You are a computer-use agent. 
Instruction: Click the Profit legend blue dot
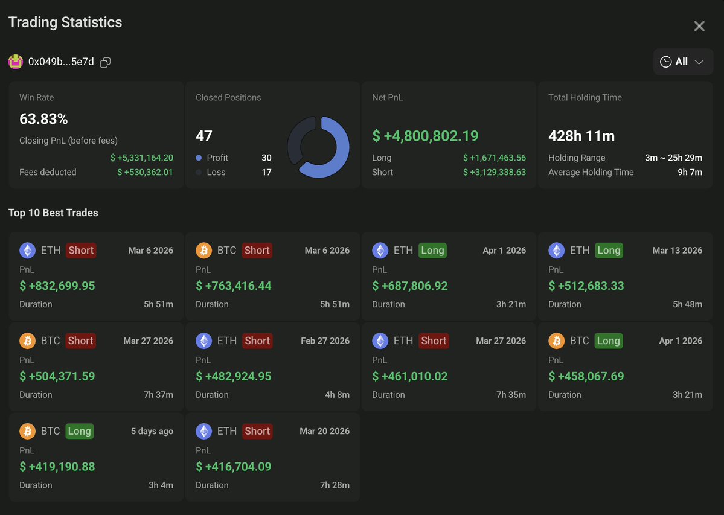tap(199, 158)
